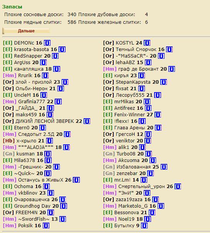This screenshot has width=210, height=233.
Task: Open info icon beside KOSTYL
Action: pyautogui.click(x=147, y=43)
